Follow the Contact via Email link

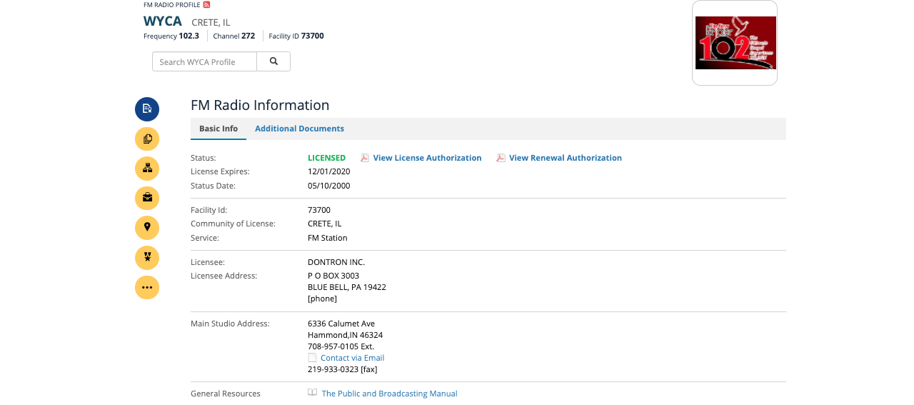[352, 358]
